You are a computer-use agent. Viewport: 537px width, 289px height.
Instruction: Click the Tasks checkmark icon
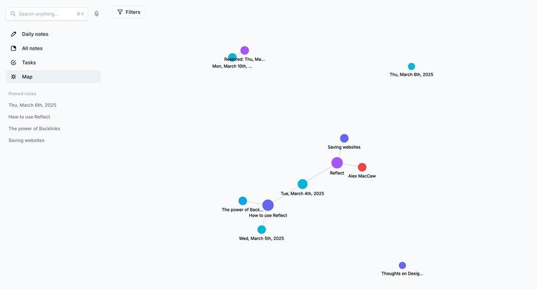click(14, 63)
